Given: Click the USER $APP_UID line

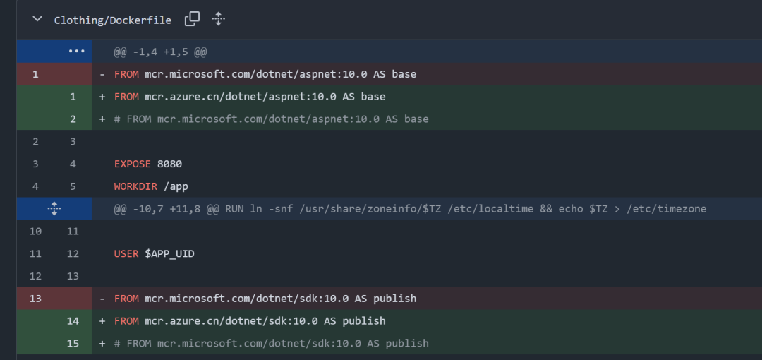Looking at the screenshot, I should click(x=154, y=253).
